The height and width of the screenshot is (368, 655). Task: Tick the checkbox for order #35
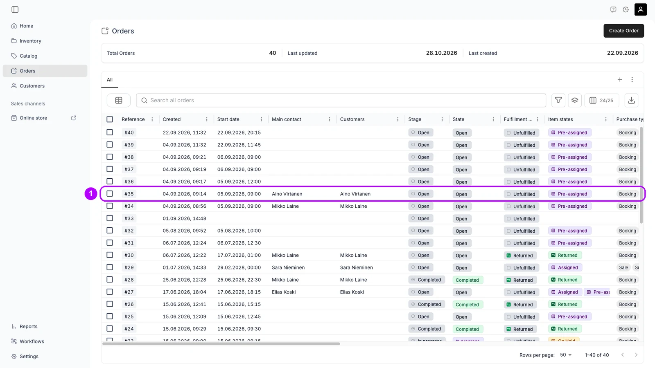pos(110,194)
